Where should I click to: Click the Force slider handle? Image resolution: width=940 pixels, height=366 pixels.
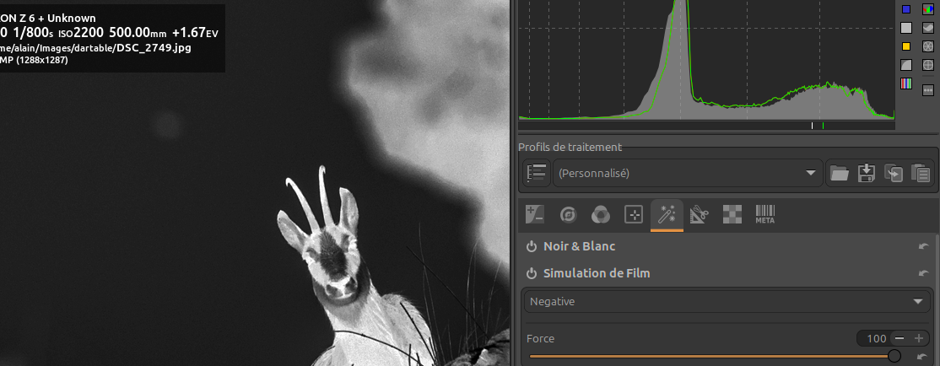[x=894, y=357]
